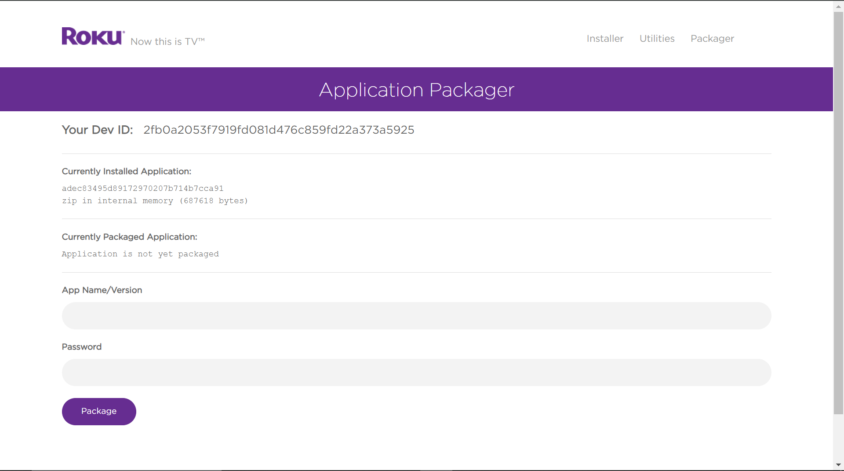
Task: Click the 'Now this is TV' tagline
Action: point(167,41)
